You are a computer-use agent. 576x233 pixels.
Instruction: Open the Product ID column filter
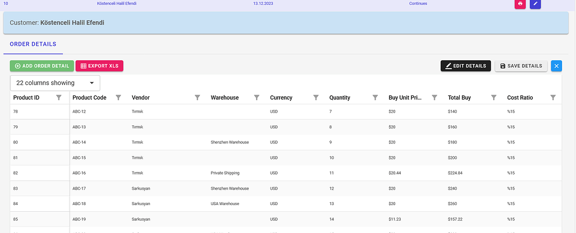(59, 98)
